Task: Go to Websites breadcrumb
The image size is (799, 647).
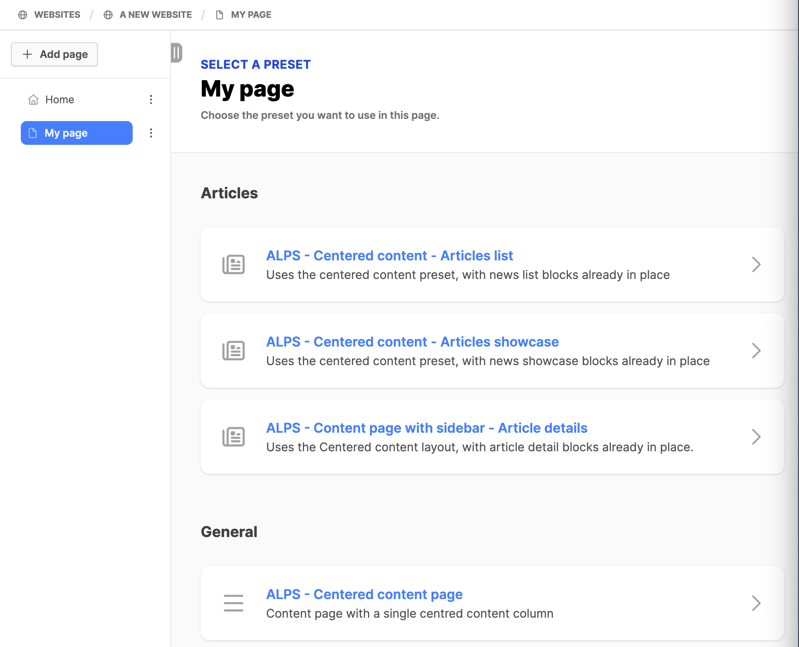Action: pyautogui.click(x=57, y=15)
